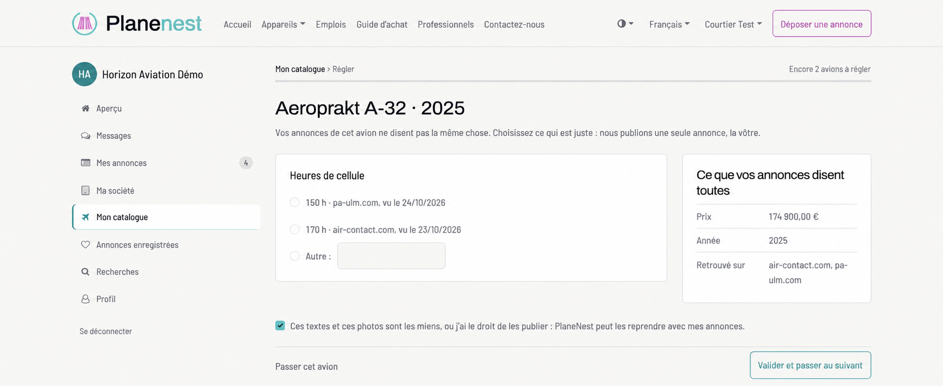
Task: Select the 150 h pa-ulm.com option
Action: (295, 203)
